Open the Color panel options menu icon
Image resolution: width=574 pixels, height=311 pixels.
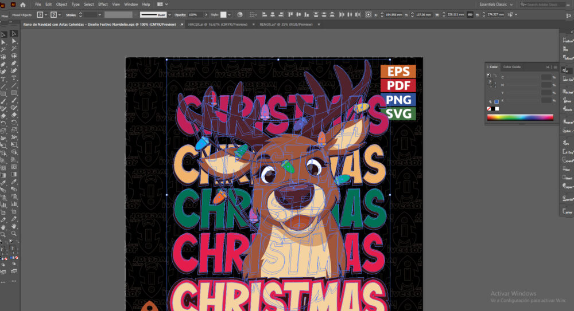[x=555, y=67]
